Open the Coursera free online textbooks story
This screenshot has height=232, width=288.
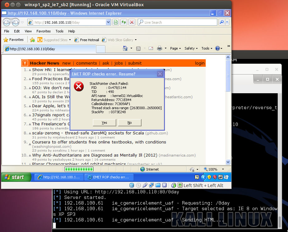[99, 142]
